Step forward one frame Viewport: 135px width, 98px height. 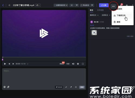point(13,64)
